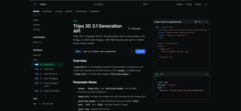Switch to Suno Music tab
The width and height of the screenshot is (241, 111).
point(47,11)
